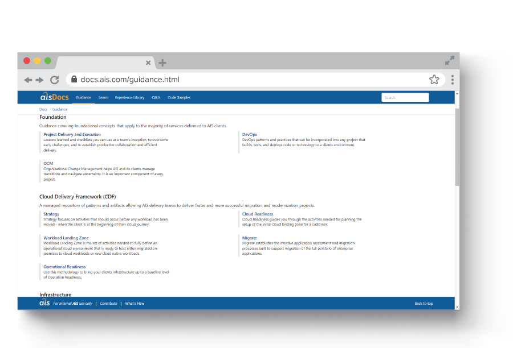Reload the page with the refresh icon
The height and width of the screenshot is (348, 513).
pos(55,80)
